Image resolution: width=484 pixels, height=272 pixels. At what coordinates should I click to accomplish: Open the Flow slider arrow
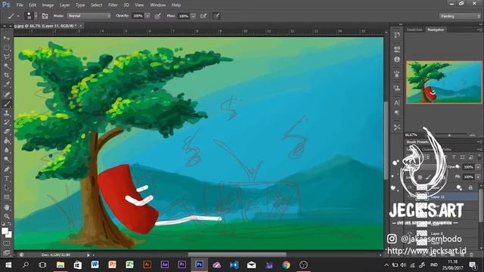click(194, 16)
